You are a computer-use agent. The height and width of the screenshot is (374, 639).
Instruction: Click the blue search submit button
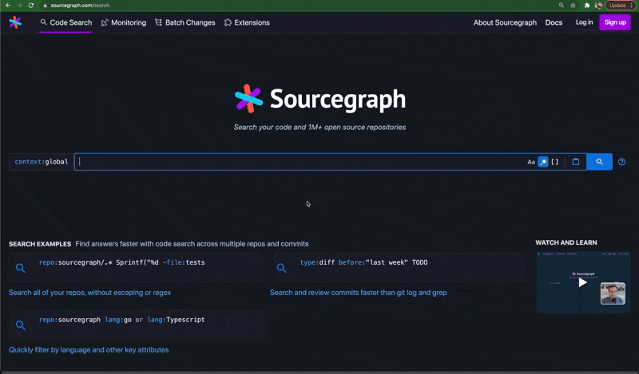pos(599,162)
